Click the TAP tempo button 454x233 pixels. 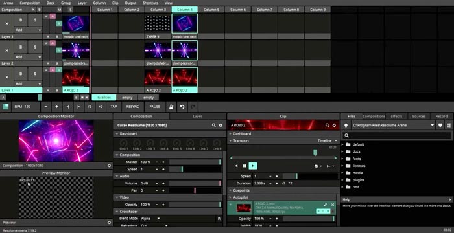click(x=113, y=107)
